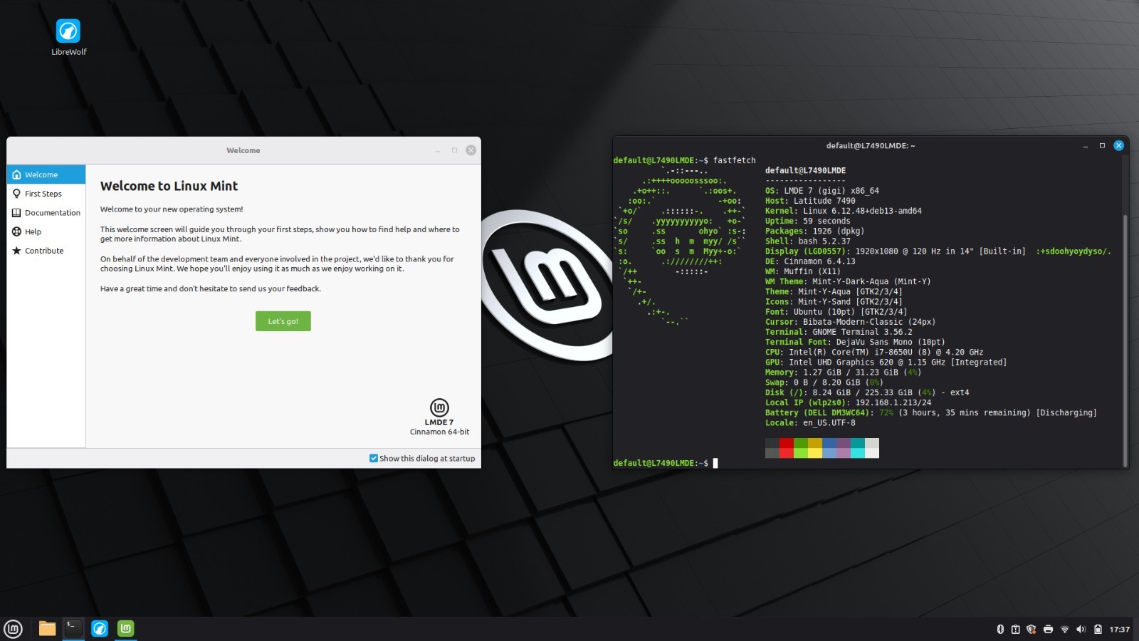Switch to the Terminal taskbar icon
This screenshot has width=1139, height=641.
tap(73, 628)
